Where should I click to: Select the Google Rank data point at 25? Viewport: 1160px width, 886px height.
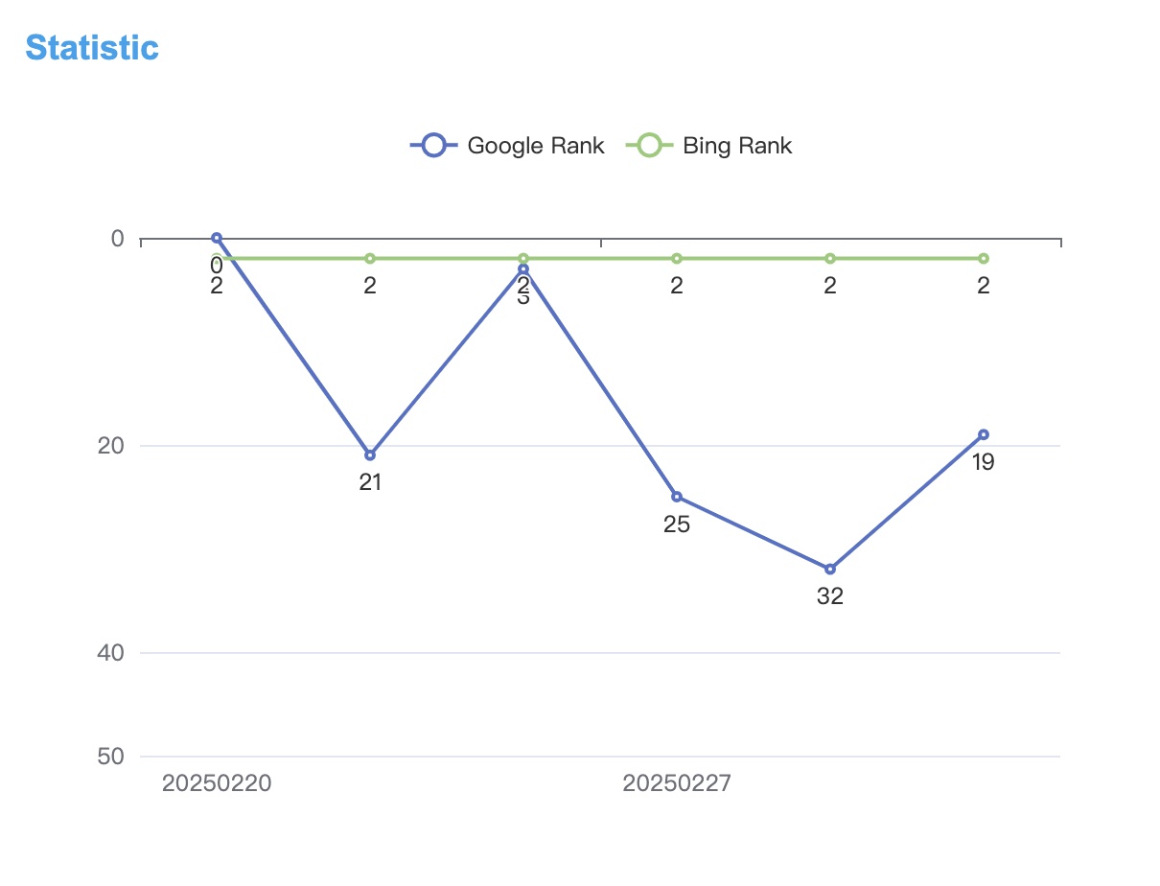pos(677,497)
